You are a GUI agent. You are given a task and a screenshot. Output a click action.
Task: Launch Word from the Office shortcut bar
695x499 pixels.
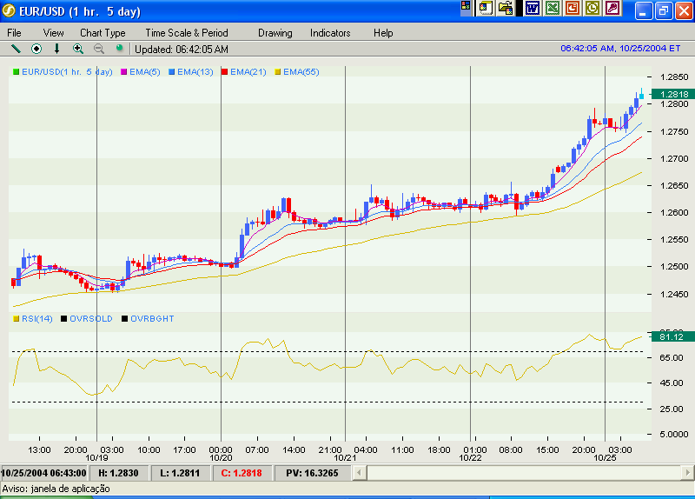tap(532, 9)
